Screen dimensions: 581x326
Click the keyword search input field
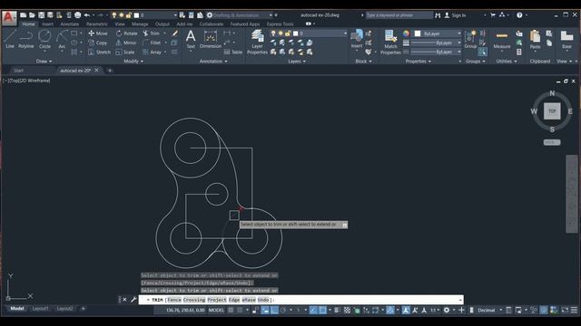(x=399, y=15)
